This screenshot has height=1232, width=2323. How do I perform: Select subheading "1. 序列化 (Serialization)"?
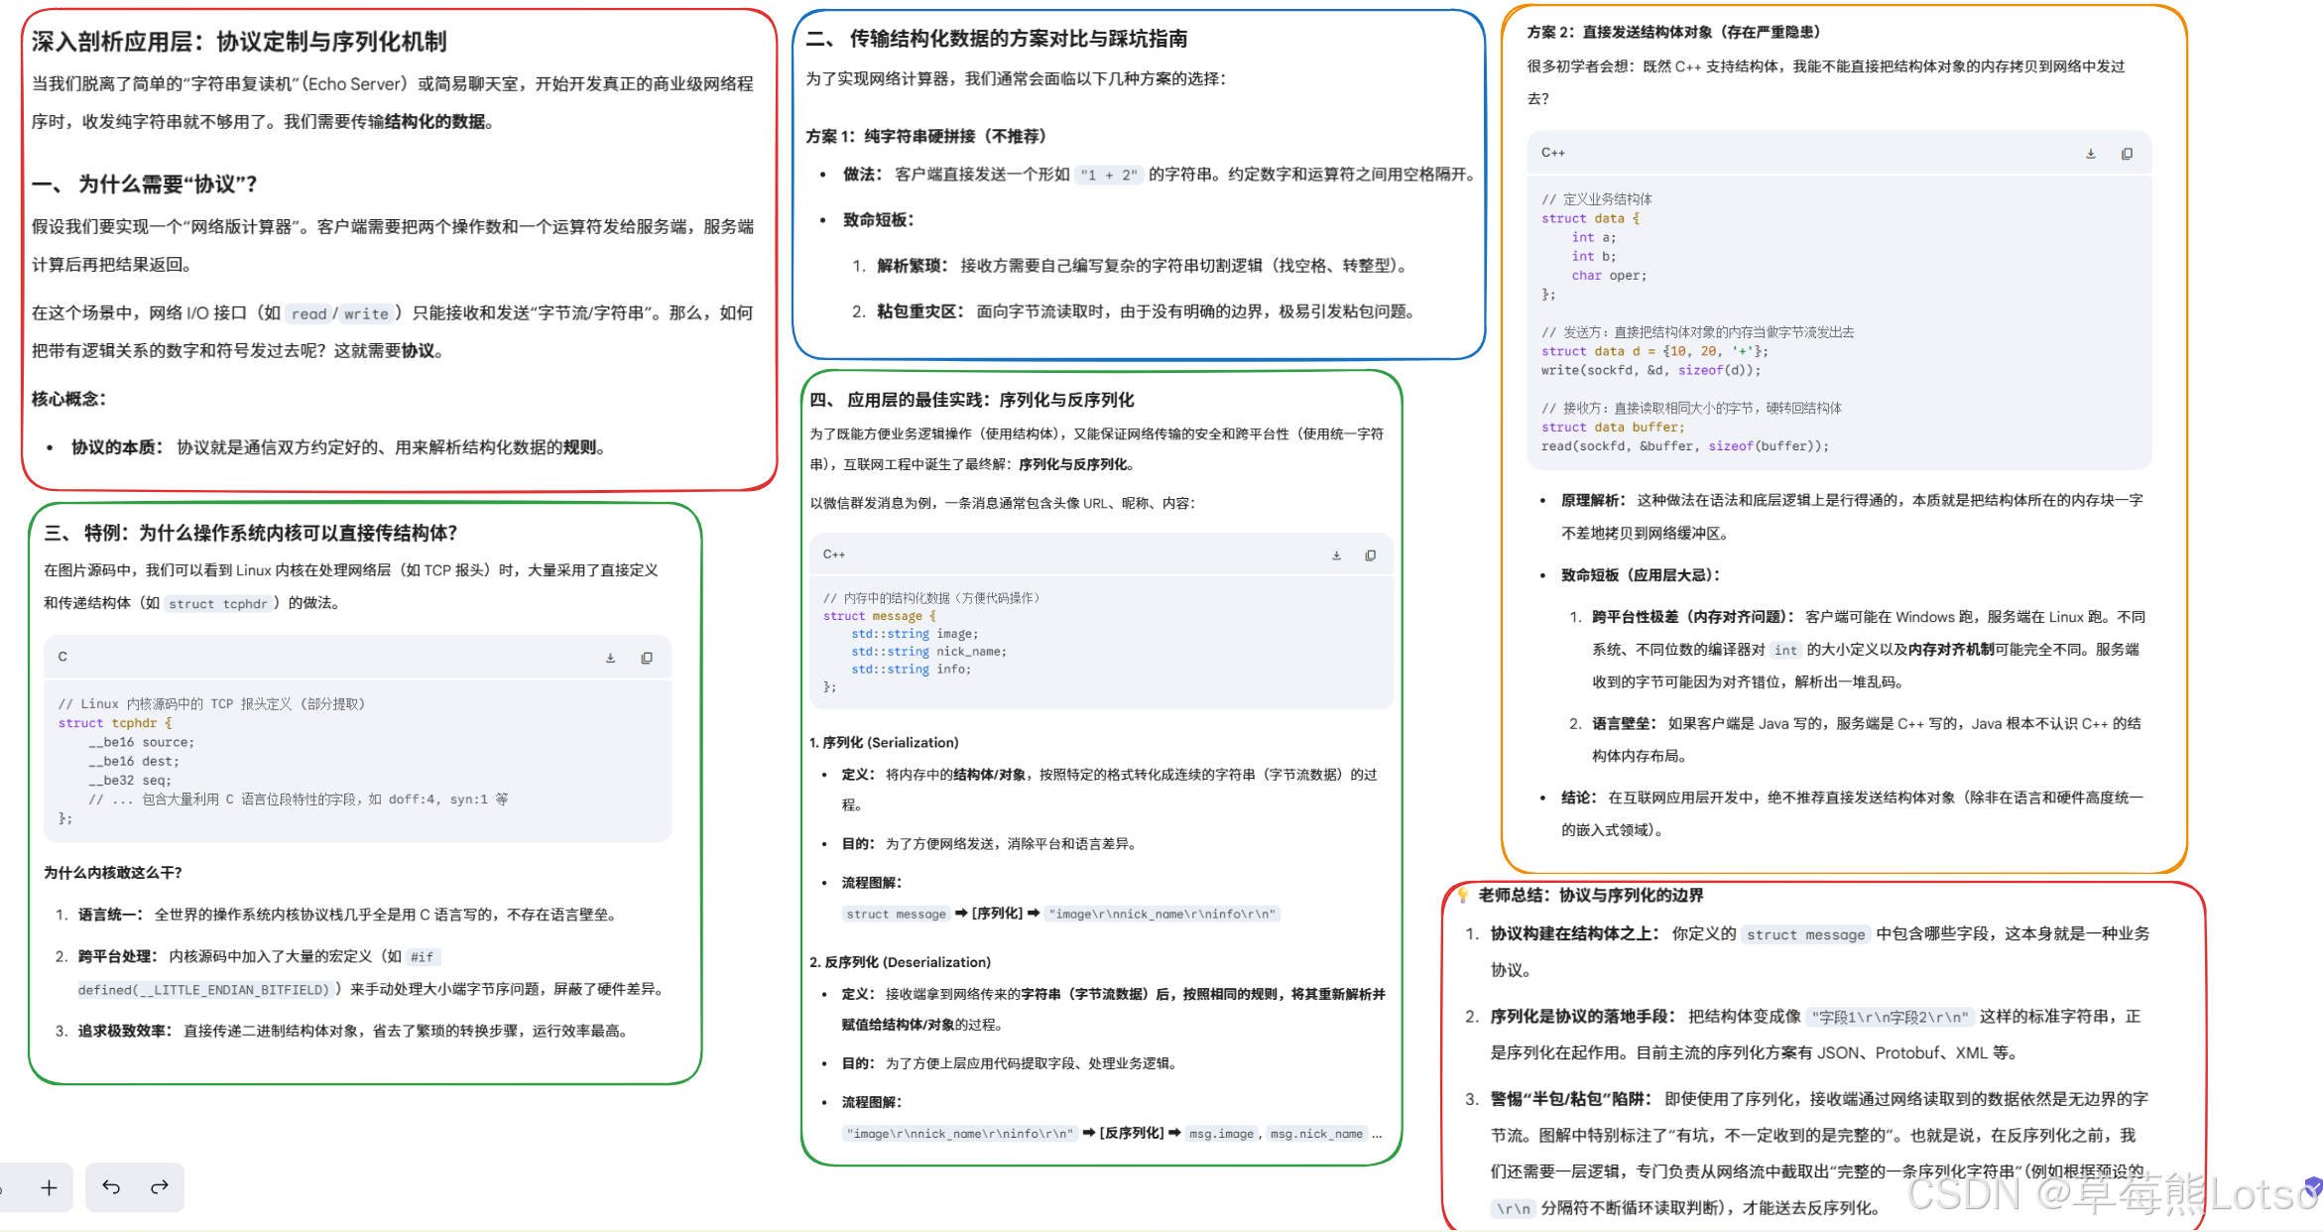(884, 743)
